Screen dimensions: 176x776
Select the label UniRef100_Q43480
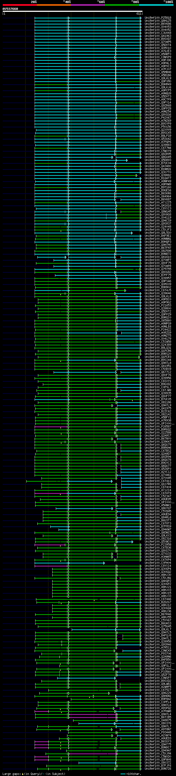pyautogui.click(x=158, y=166)
